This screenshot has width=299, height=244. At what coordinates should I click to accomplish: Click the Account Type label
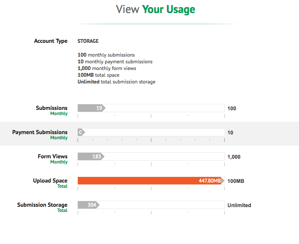click(51, 41)
